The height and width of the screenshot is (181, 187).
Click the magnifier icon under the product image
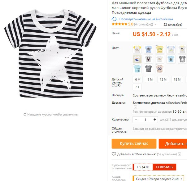[25, 115]
